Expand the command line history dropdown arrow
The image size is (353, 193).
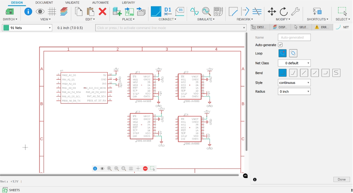[244, 28]
